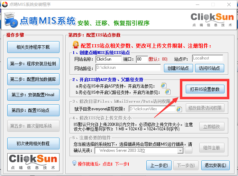Open 初次使用相关教程
238x176 pixels.
33,143
